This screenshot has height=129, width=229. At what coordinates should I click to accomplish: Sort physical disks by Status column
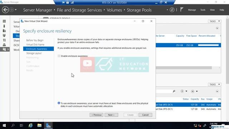tap(185, 99)
